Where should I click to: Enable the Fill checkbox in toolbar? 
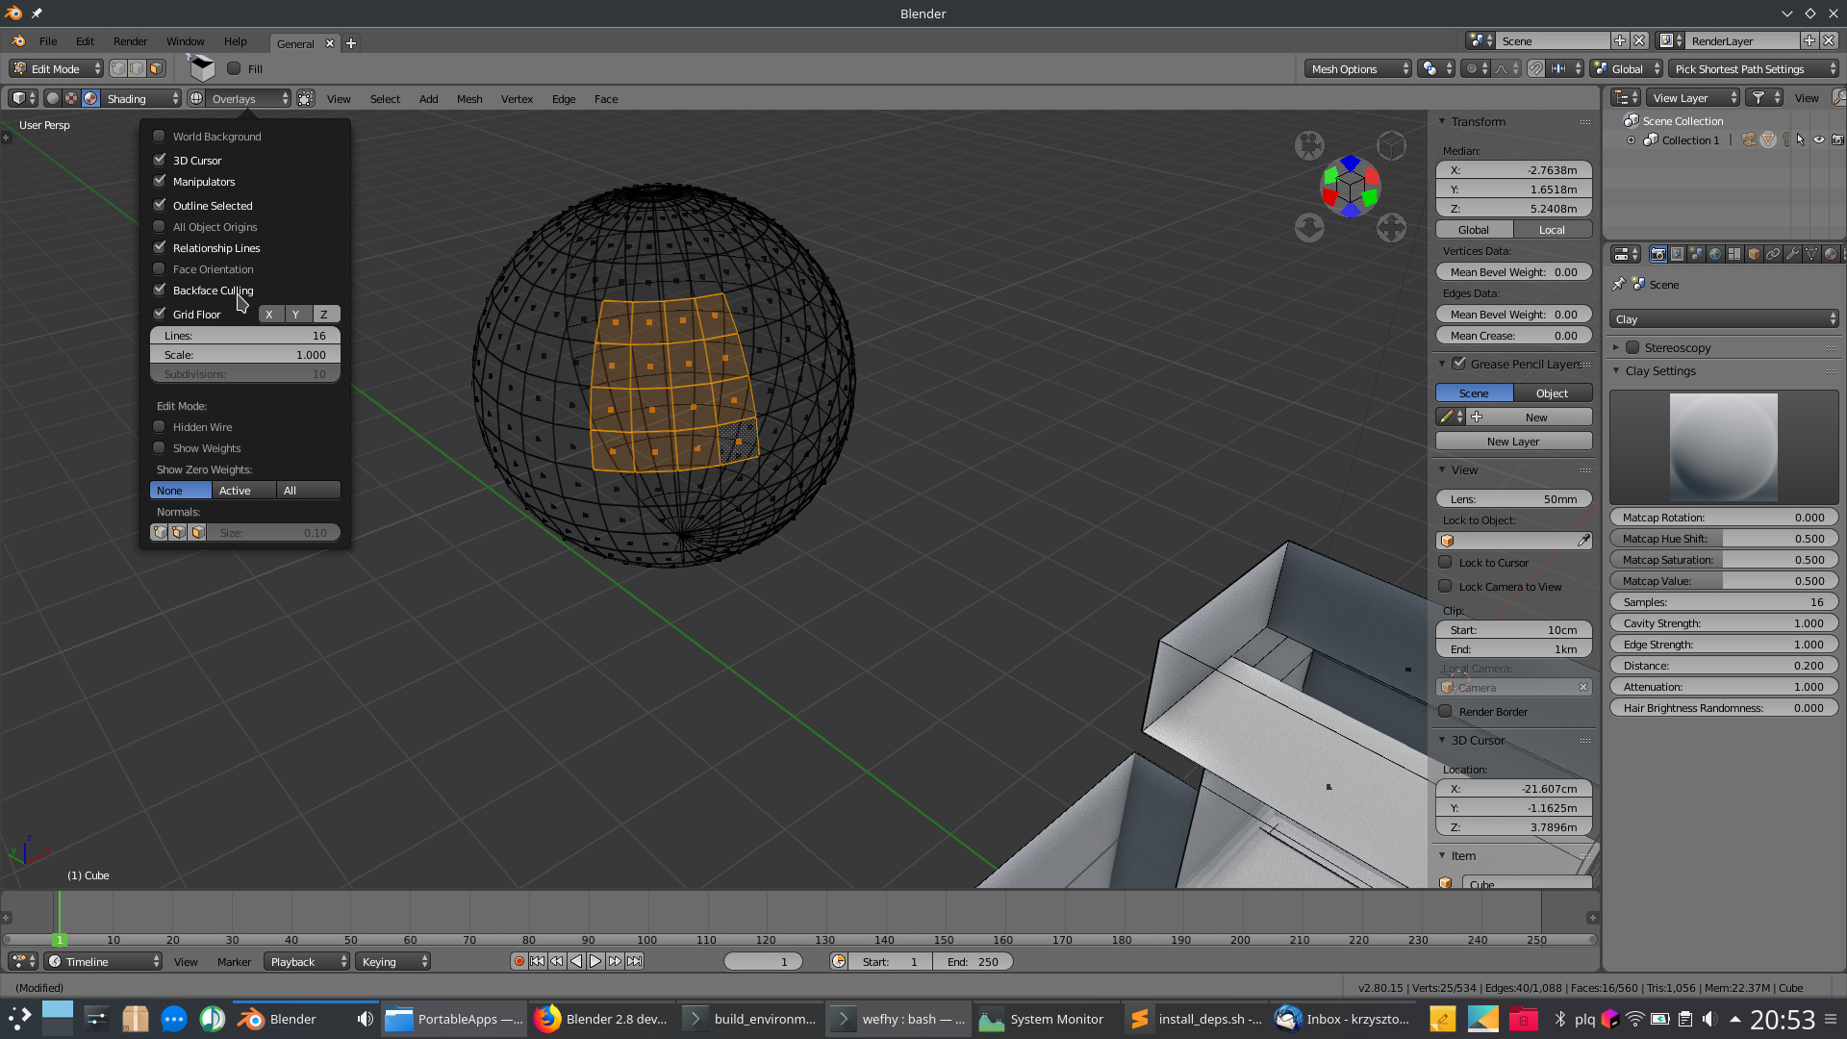pos(234,68)
